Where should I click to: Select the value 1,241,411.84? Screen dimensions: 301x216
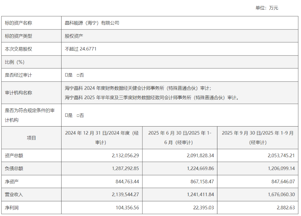tap(200, 195)
